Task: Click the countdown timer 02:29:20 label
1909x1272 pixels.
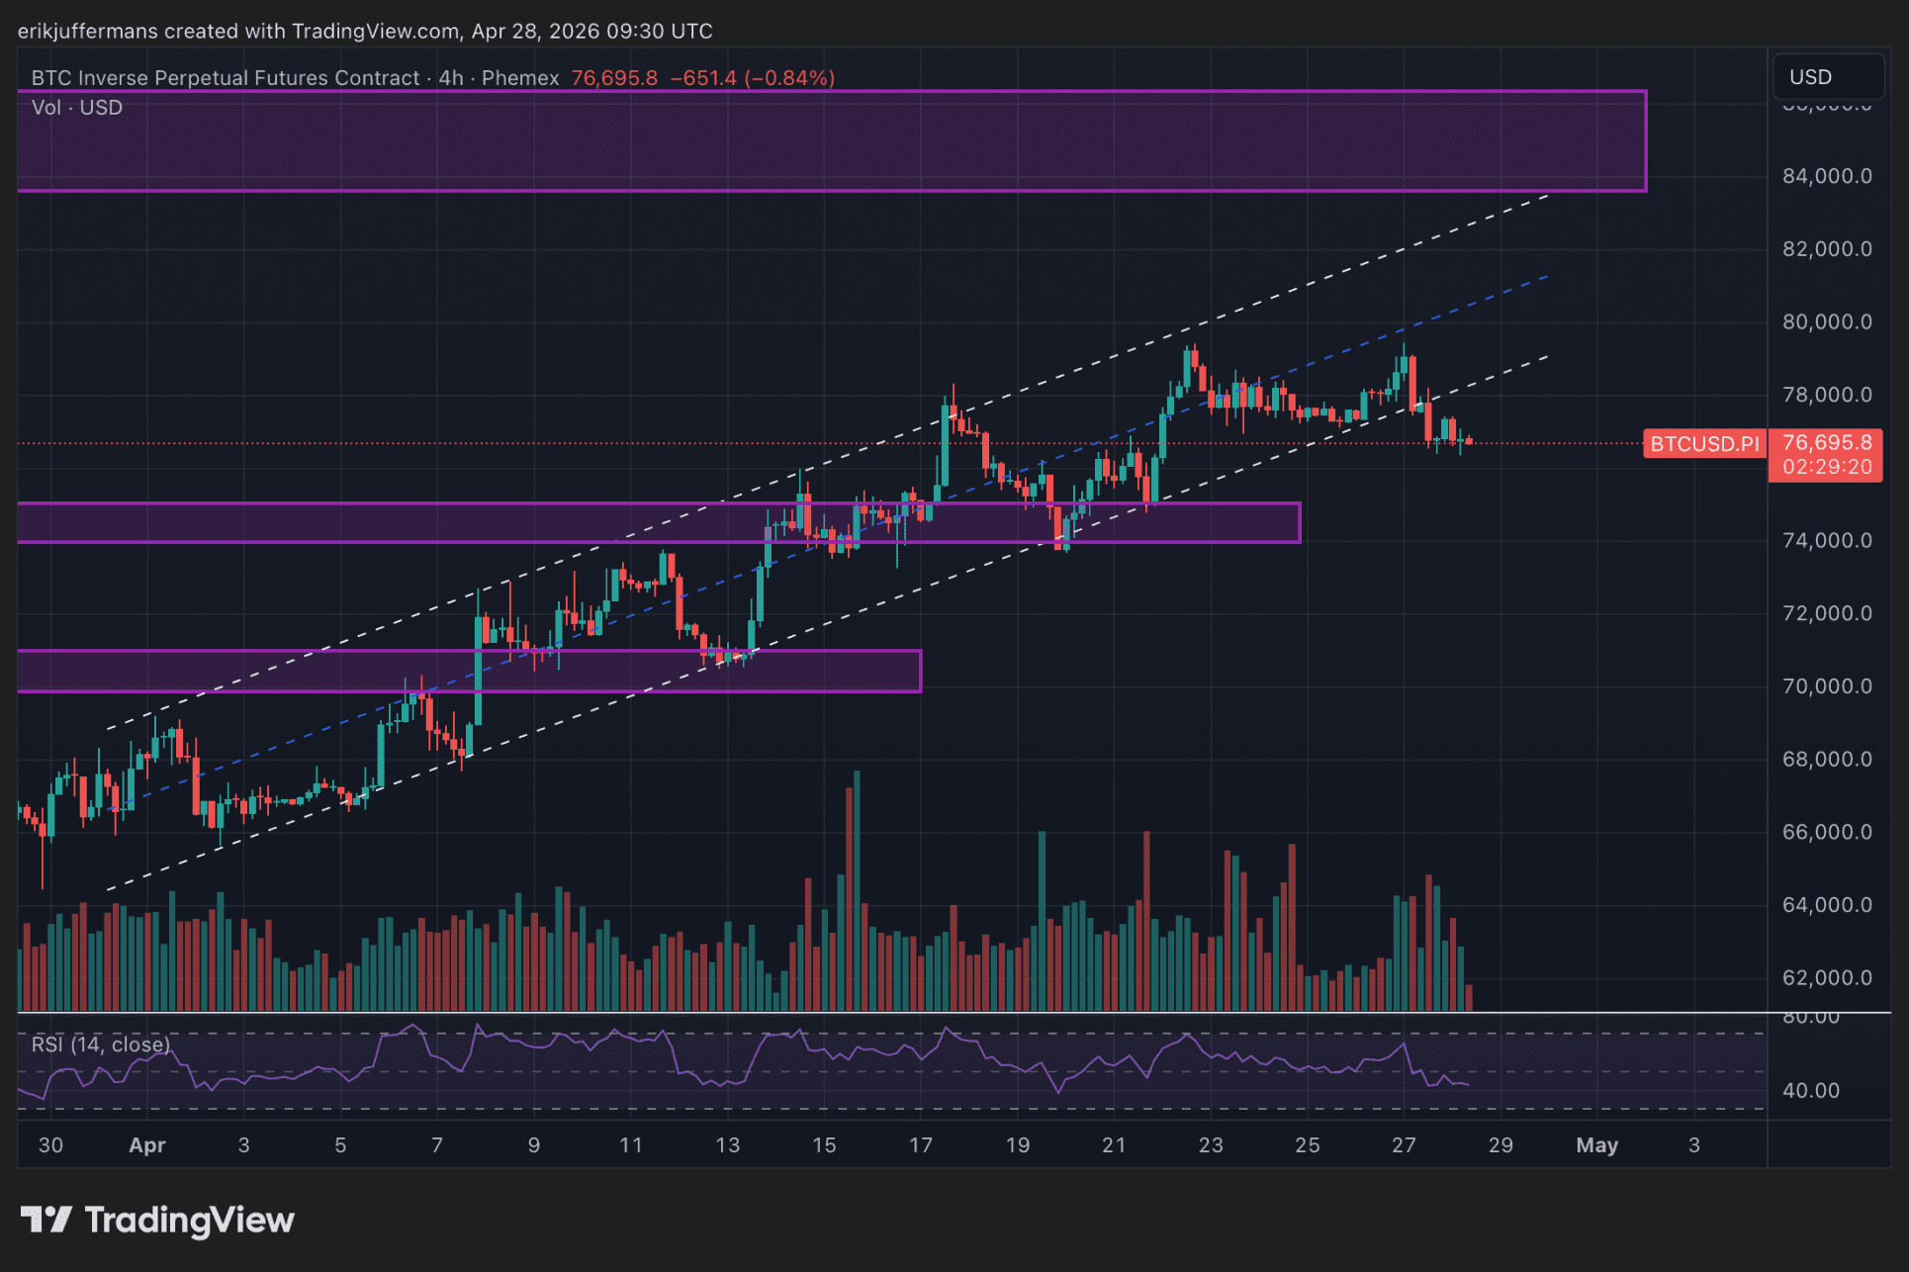Action: pos(1827,467)
